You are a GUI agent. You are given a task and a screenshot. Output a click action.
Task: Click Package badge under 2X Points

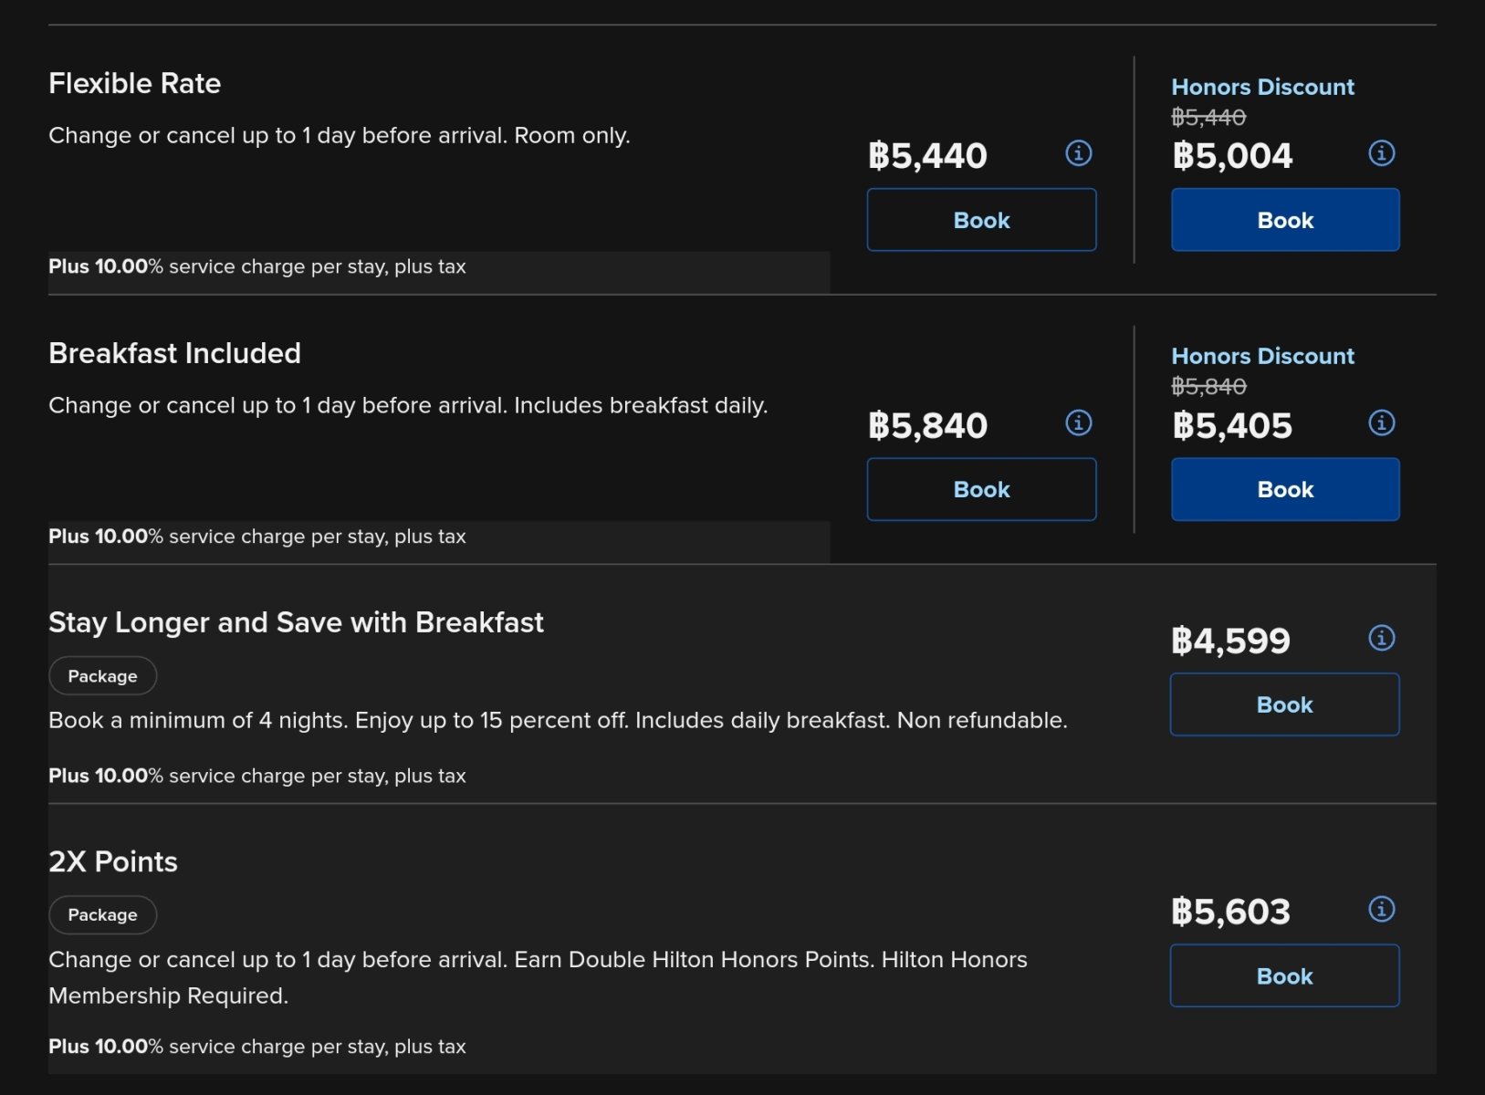tap(102, 915)
